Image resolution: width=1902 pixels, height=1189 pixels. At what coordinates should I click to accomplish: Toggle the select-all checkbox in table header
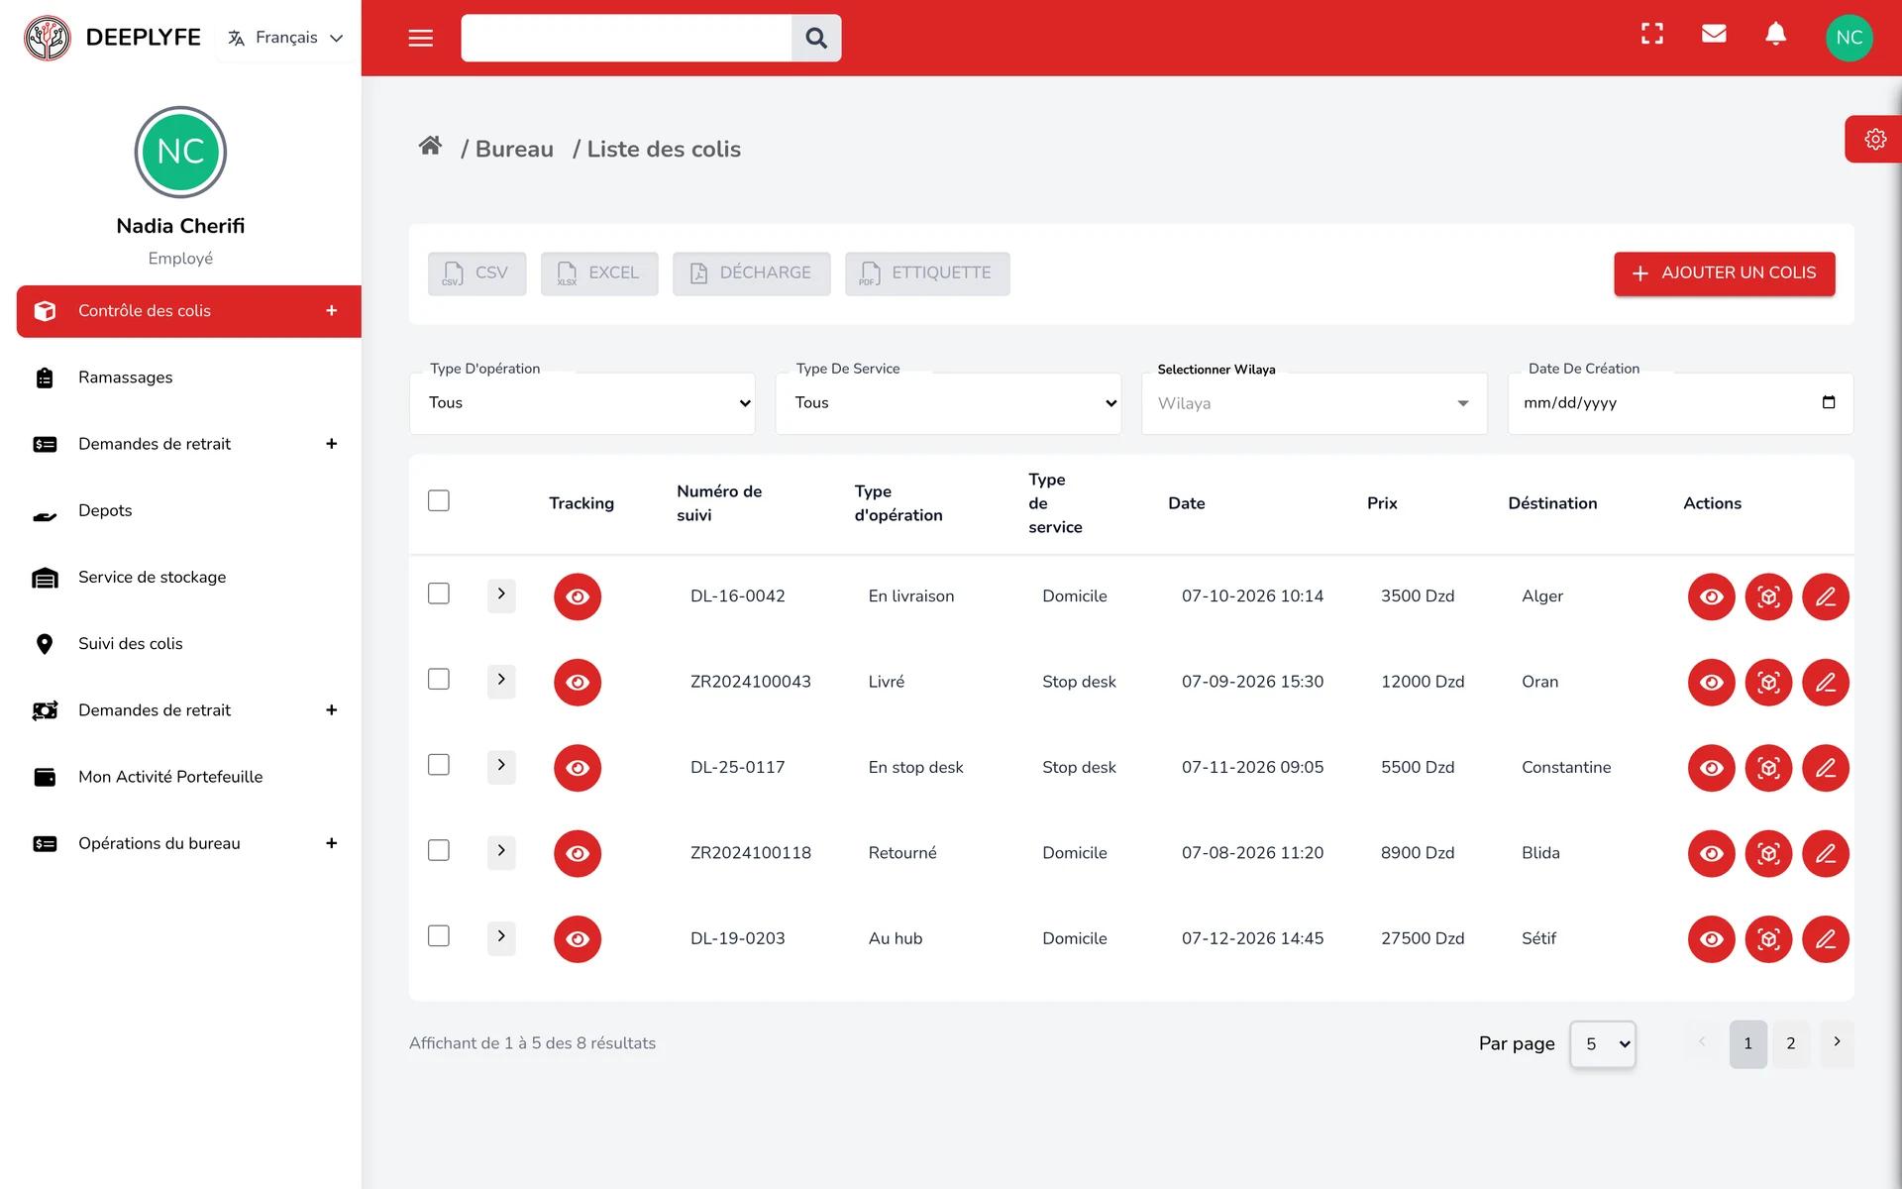tap(439, 500)
